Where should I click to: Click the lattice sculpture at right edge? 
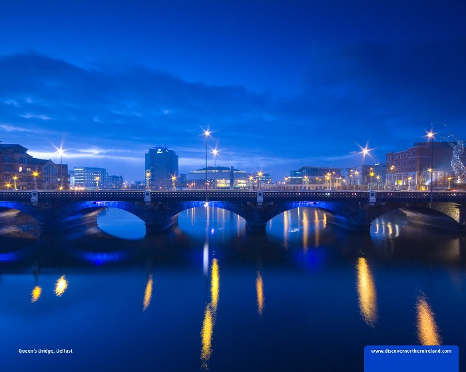point(458,158)
